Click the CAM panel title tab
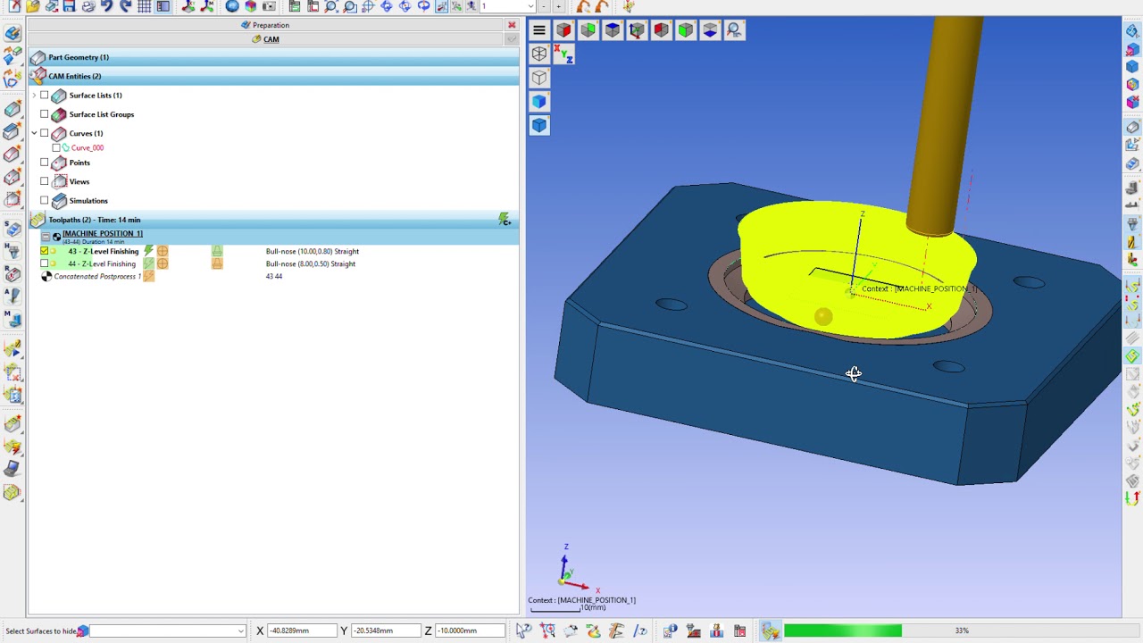 click(x=266, y=39)
